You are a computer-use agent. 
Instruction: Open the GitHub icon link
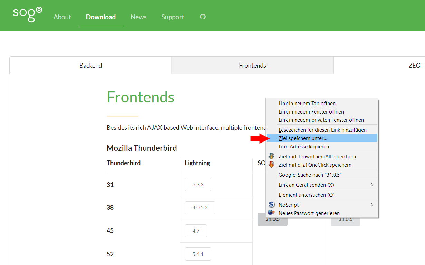pyautogui.click(x=203, y=17)
